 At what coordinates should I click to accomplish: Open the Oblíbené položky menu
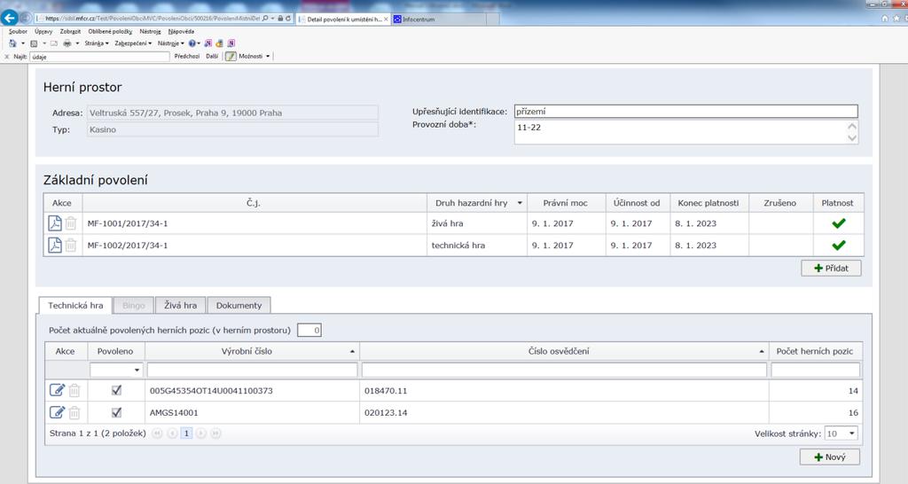click(110, 31)
